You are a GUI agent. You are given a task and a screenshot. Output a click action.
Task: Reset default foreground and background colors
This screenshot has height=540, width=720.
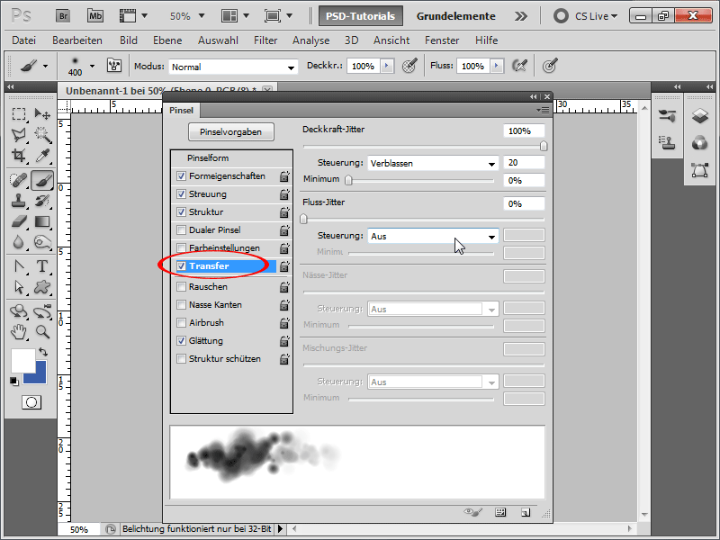pos(14,381)
